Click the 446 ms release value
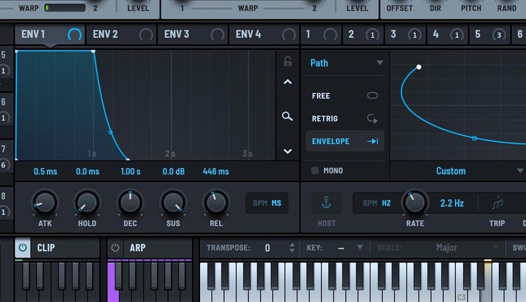 216,172
